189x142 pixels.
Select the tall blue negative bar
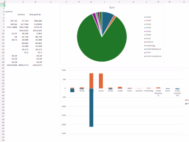pyautogui.click(x=91, y=108)
